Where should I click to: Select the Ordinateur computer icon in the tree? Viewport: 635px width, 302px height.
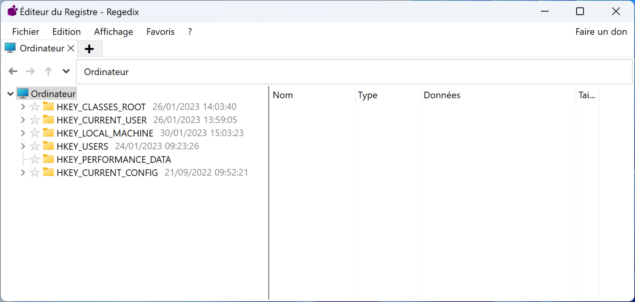pyautogui.click(x=24, y=93)
